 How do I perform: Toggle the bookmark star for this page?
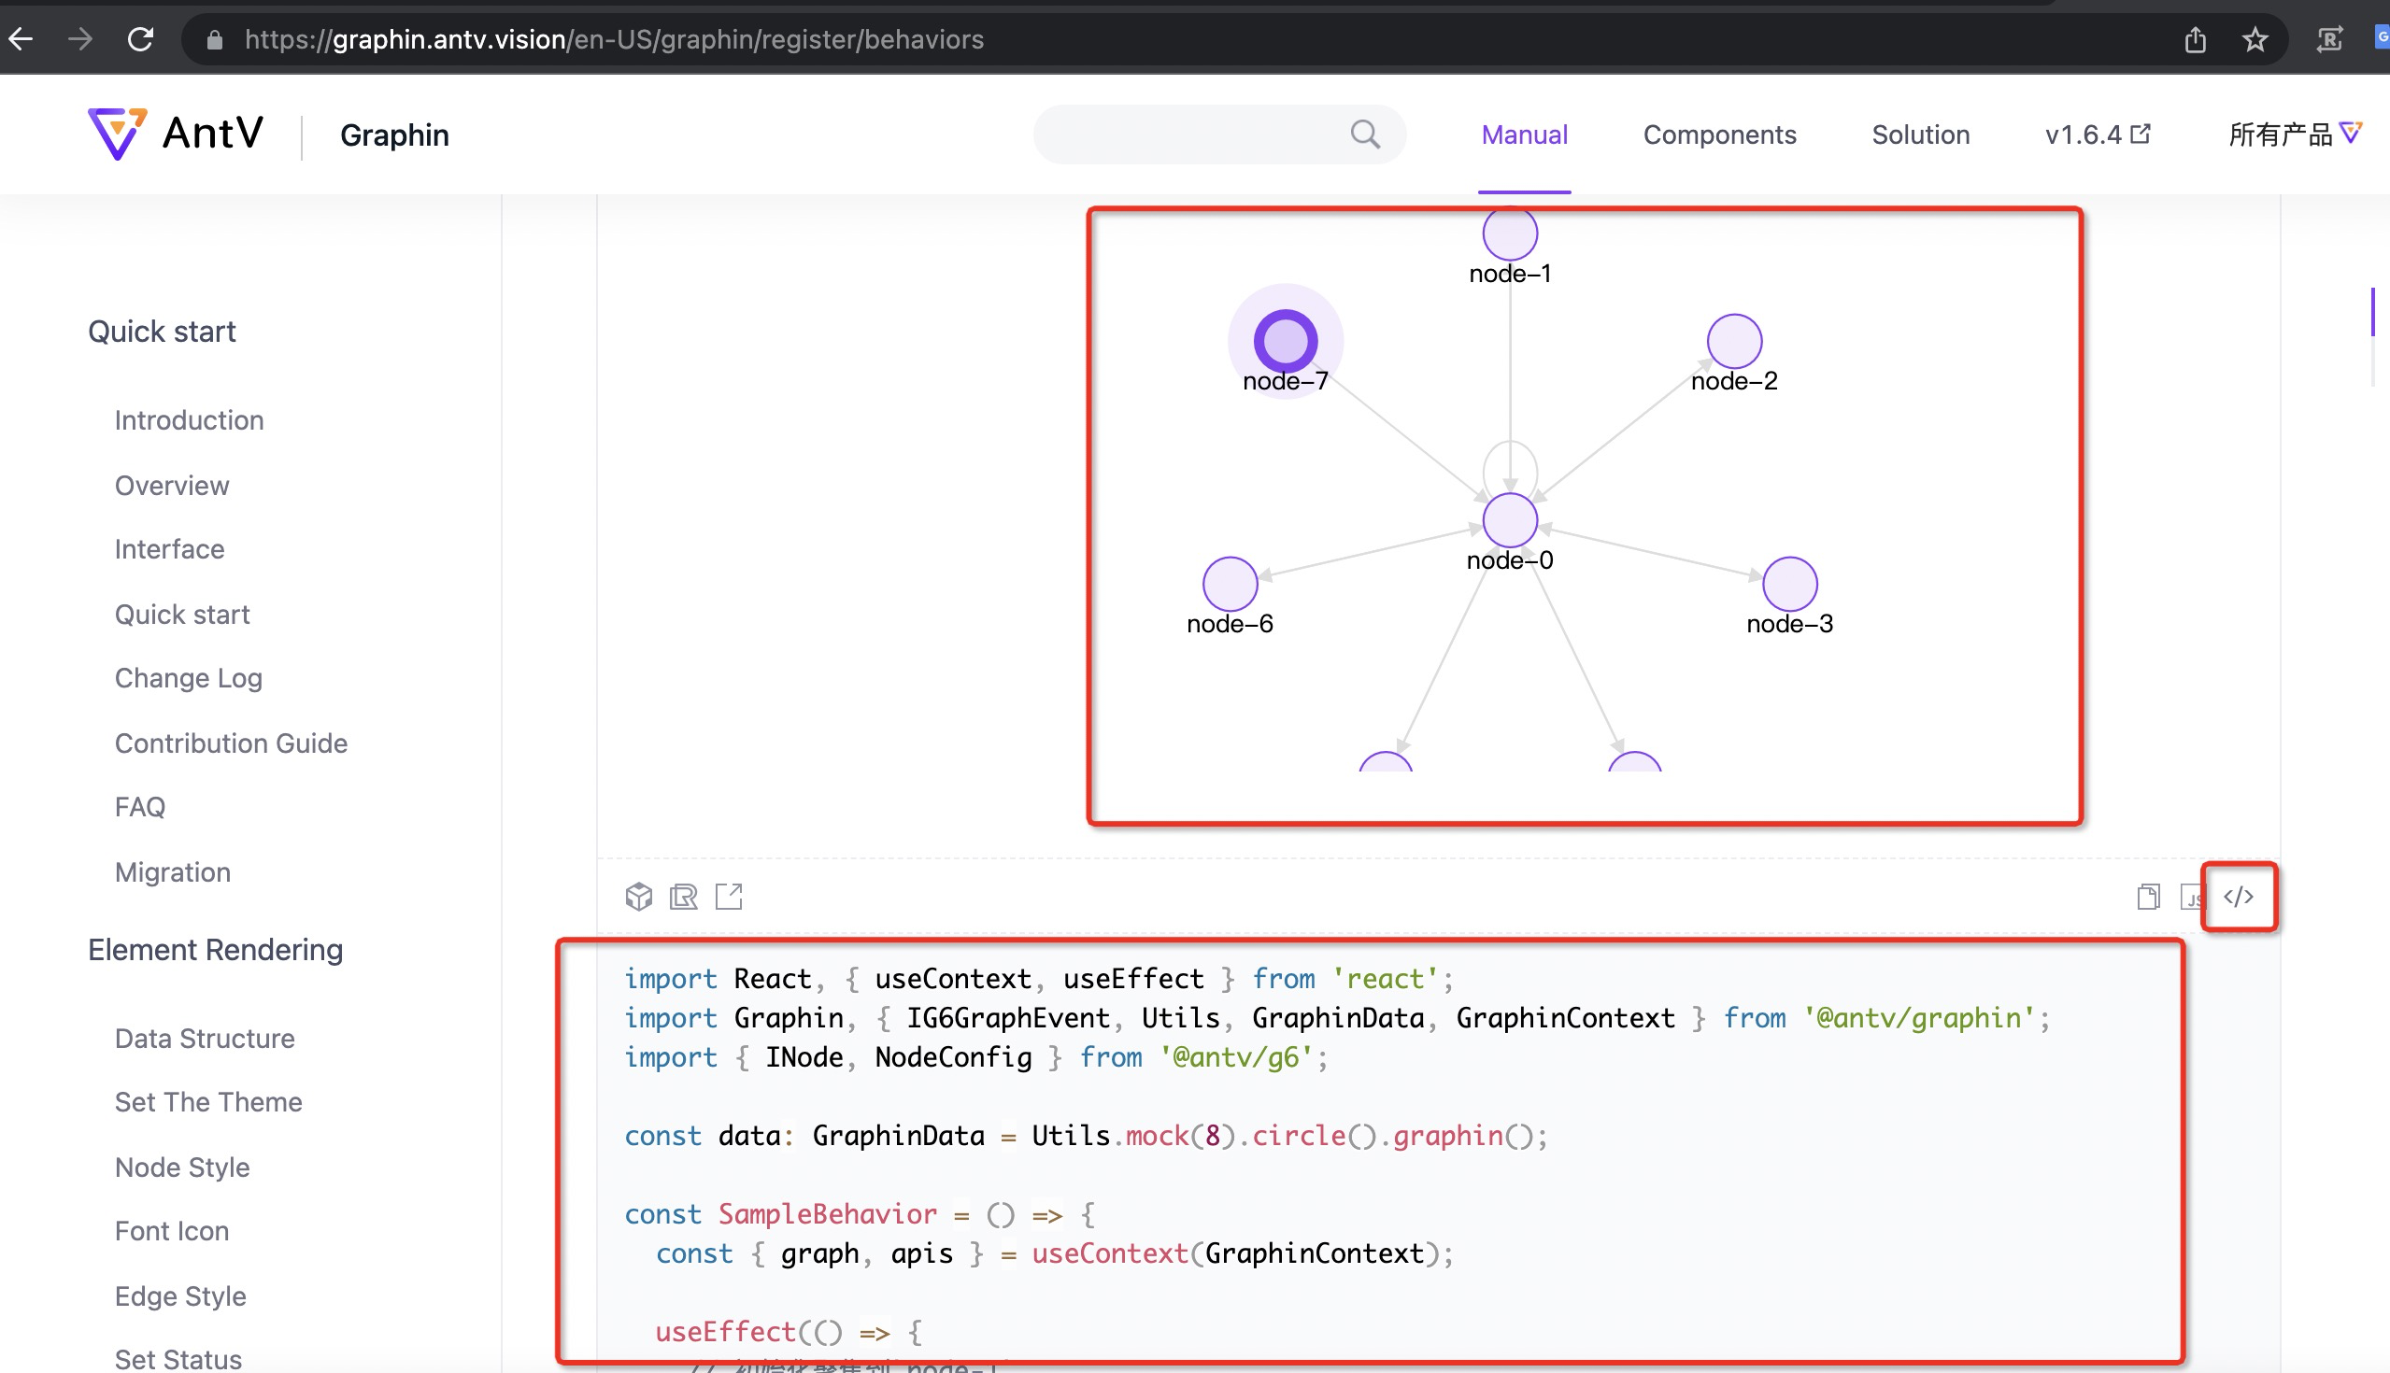click(x=2255, y=38)
